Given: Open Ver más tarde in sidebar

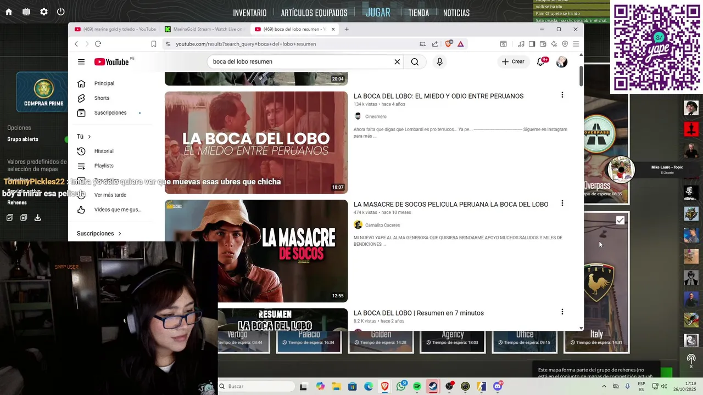Looking at the screenshot, I should [x=111, y=195].
